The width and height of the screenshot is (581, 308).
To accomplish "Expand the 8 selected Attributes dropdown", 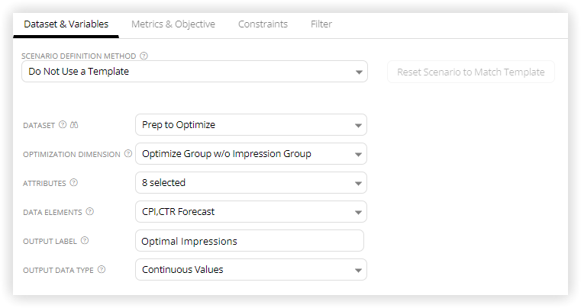I will point(251,182).
